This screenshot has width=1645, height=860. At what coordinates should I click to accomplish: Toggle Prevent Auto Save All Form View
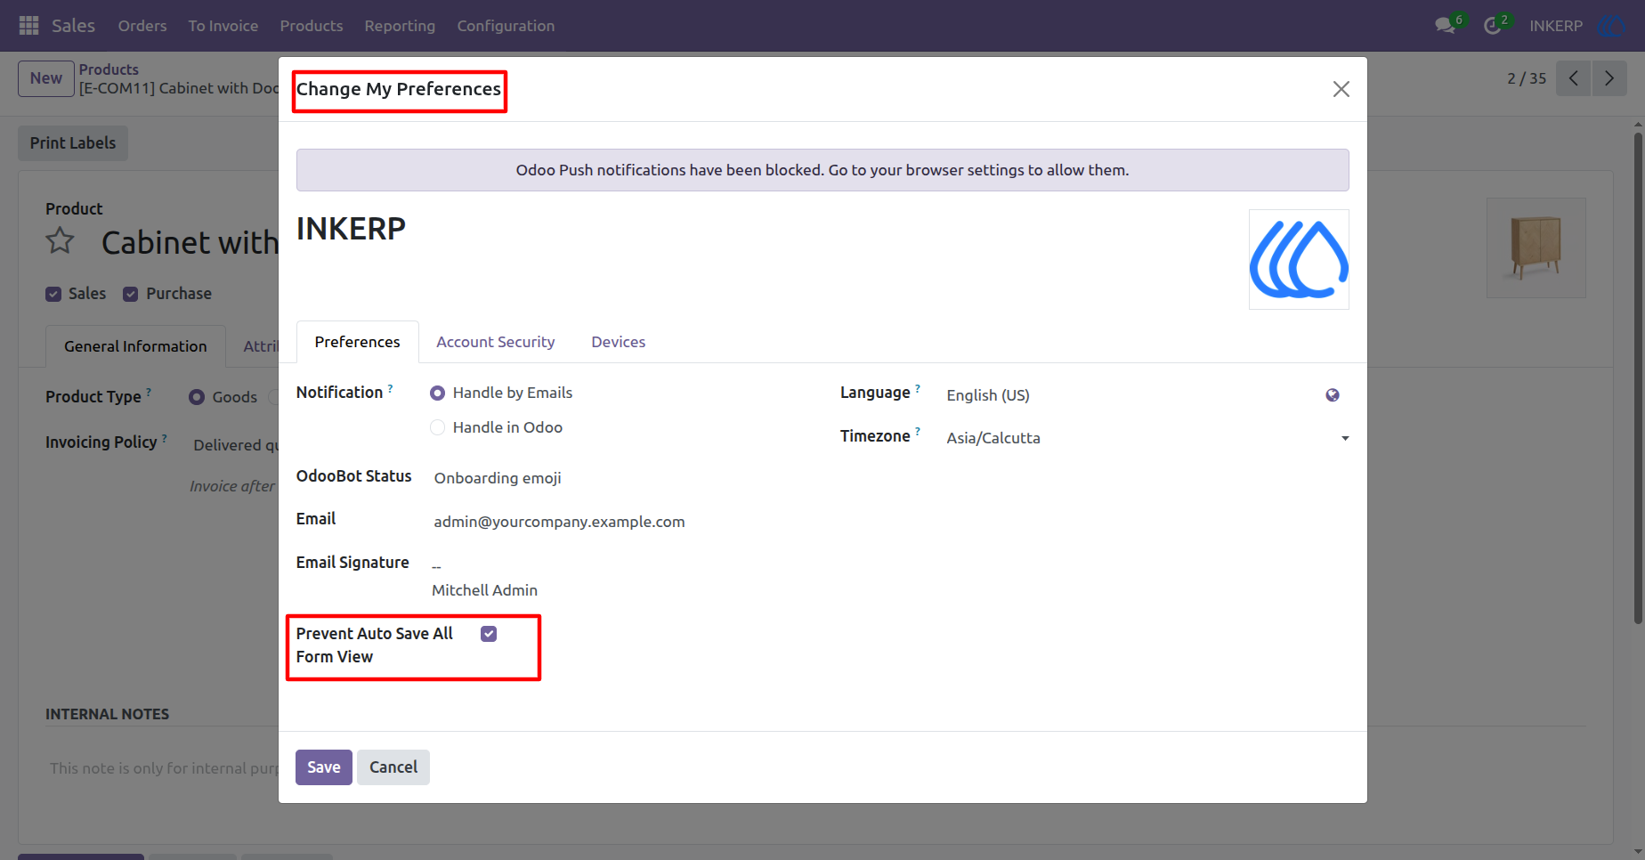489,634
